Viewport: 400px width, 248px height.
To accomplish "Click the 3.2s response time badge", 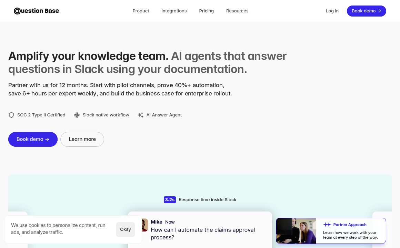I will point(170,200).
